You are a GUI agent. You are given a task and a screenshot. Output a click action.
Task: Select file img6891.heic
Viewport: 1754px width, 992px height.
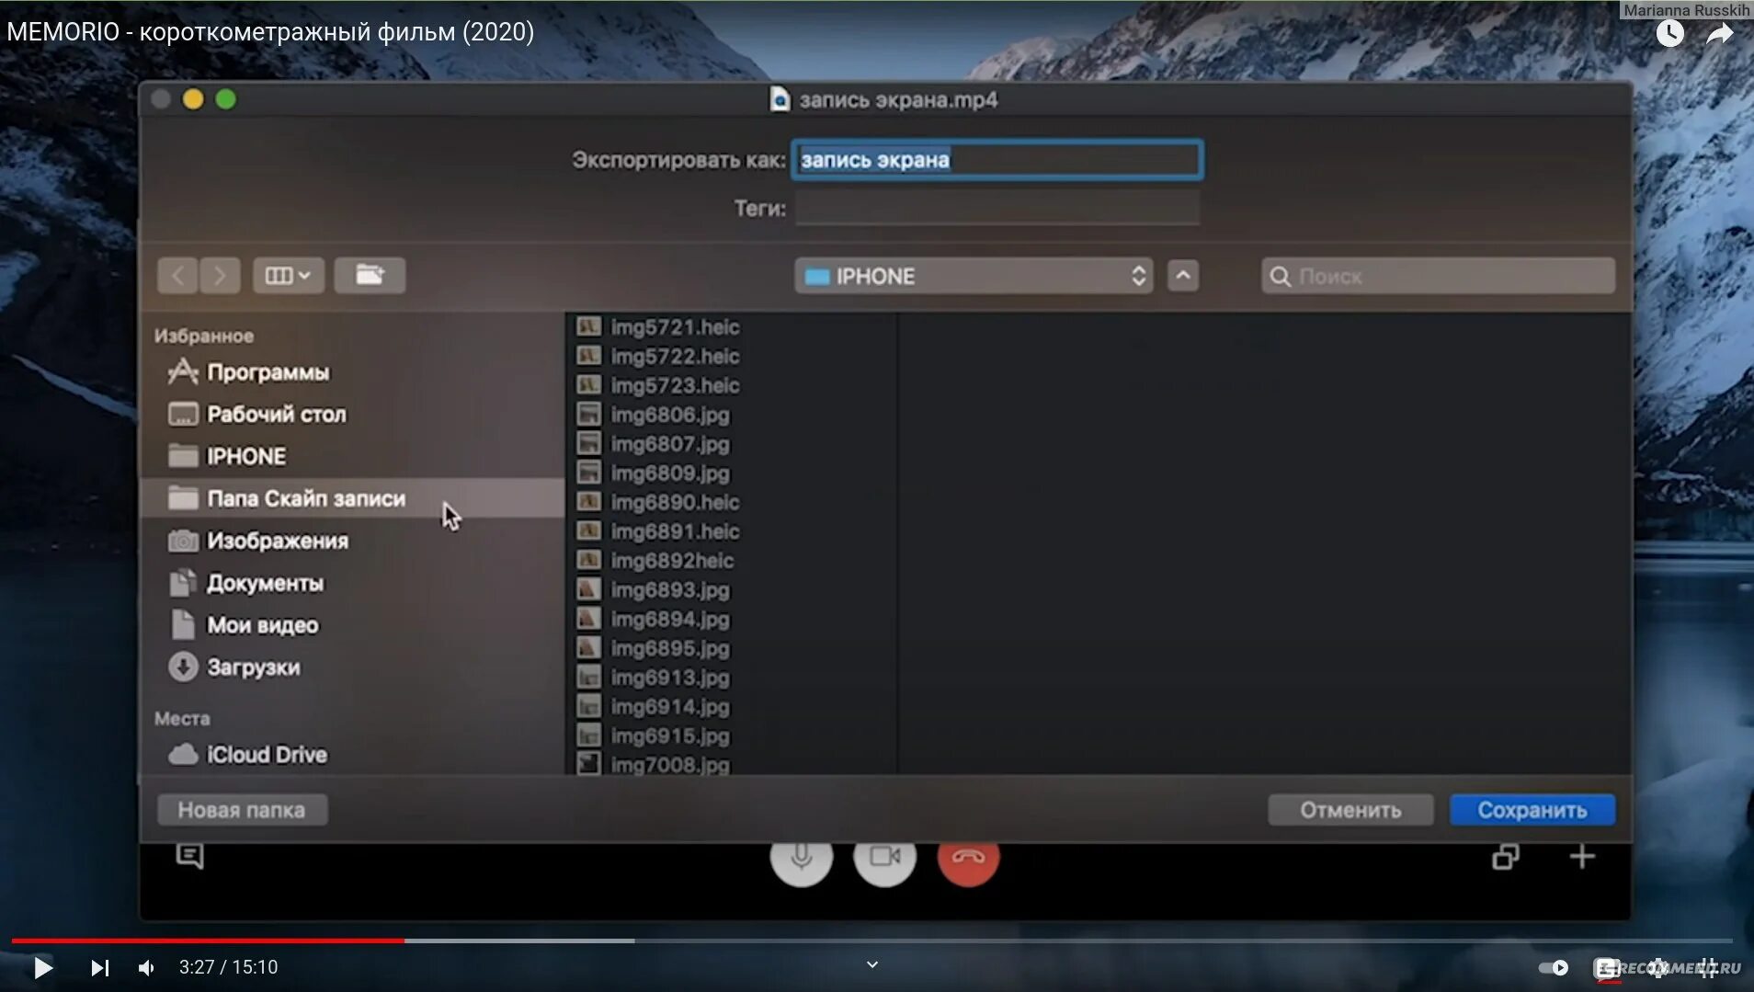[676, 532]
